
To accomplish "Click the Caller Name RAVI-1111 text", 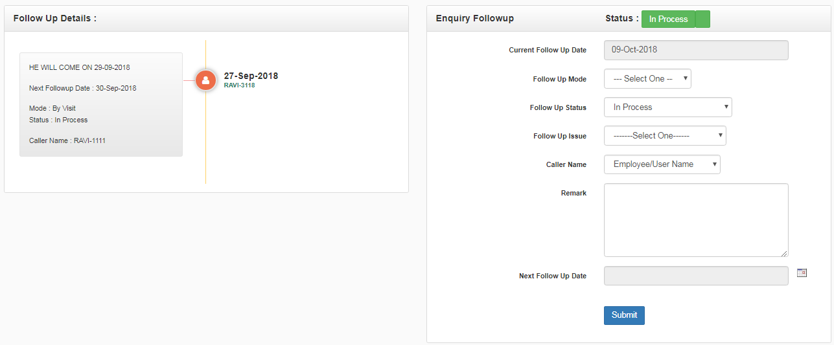I will 67,140.
